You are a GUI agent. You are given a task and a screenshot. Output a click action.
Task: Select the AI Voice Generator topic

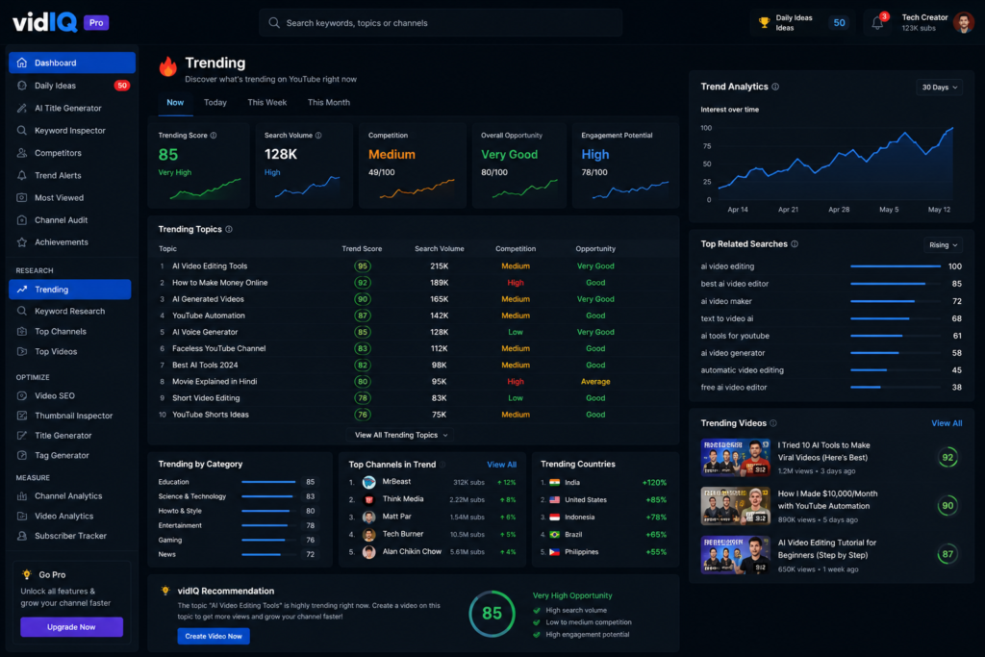click(414, 332)
